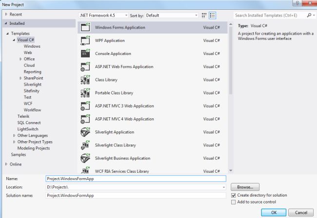
Task: Choose the Console Application template icon
Action: pyautogui.click(x=85, y=54)
